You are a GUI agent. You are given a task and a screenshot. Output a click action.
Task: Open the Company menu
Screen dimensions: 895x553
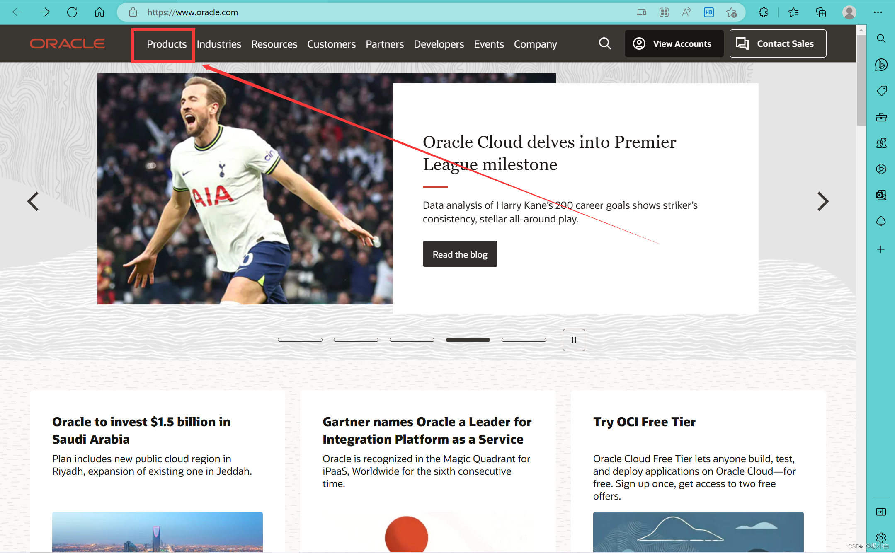[x=535, y=44]
